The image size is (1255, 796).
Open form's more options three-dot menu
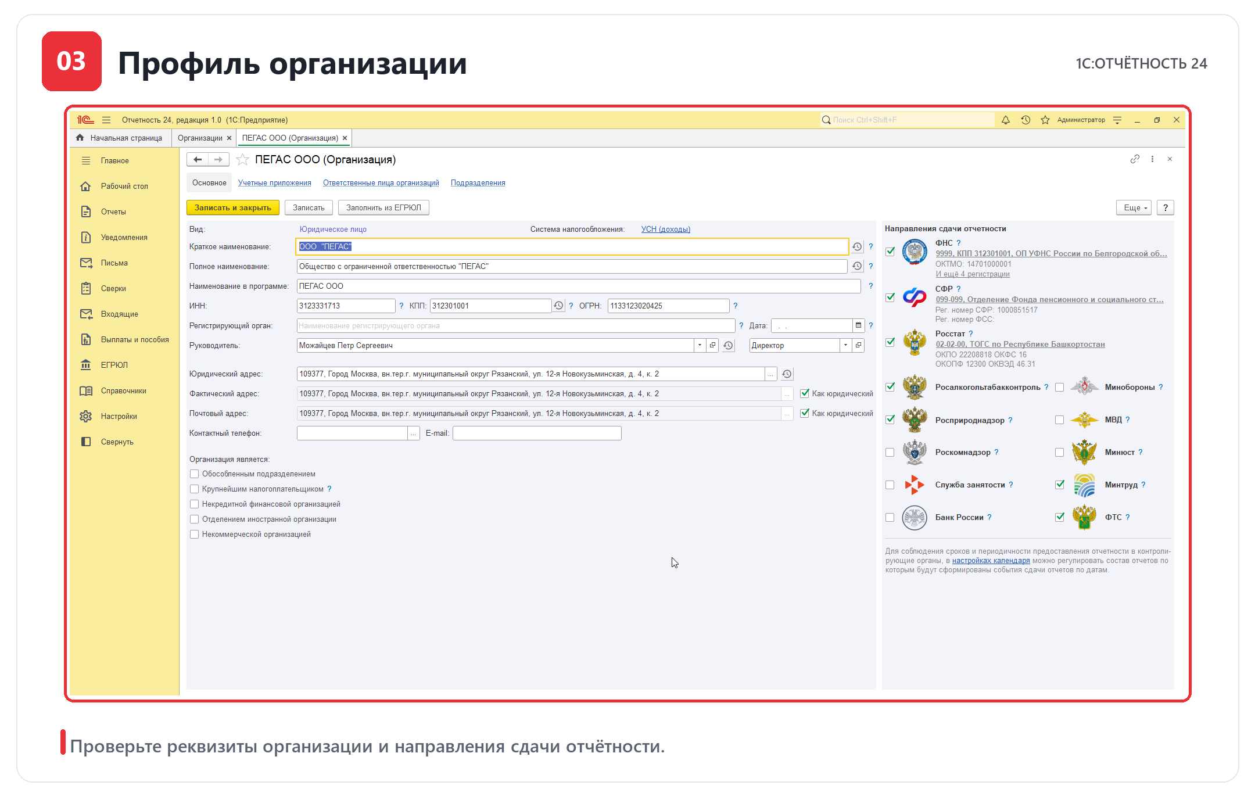[1153, 159]
